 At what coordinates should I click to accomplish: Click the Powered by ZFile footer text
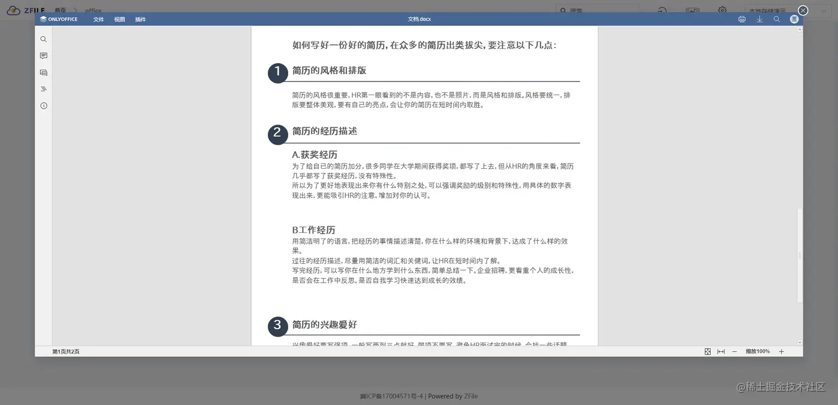click(x=453, y=396)
